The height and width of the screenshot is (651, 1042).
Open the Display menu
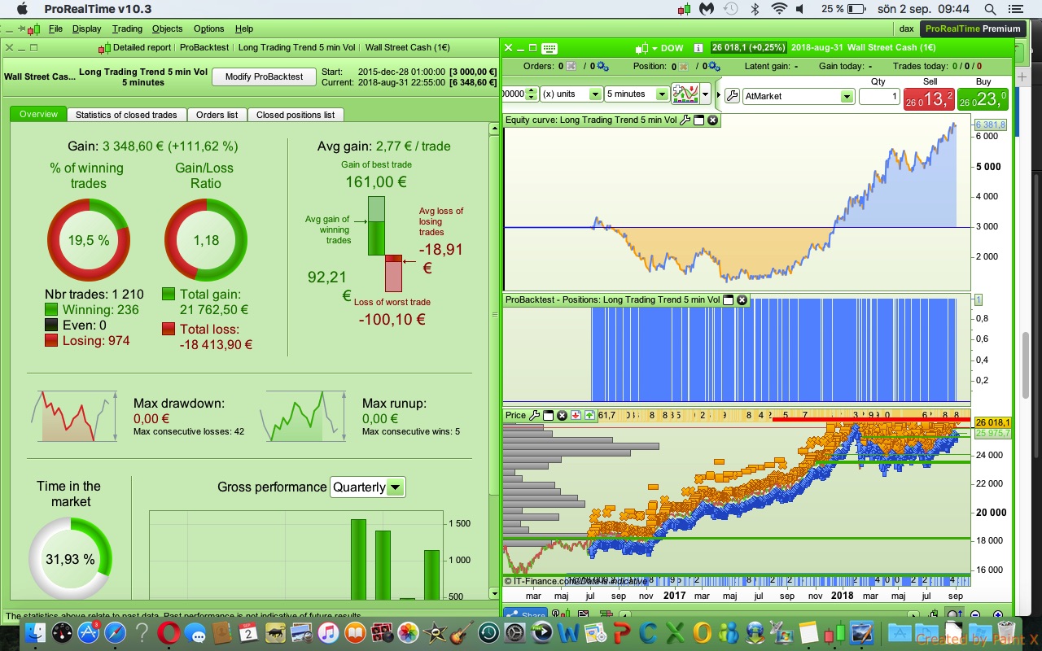pyautogui.click(x=87, y=28)
